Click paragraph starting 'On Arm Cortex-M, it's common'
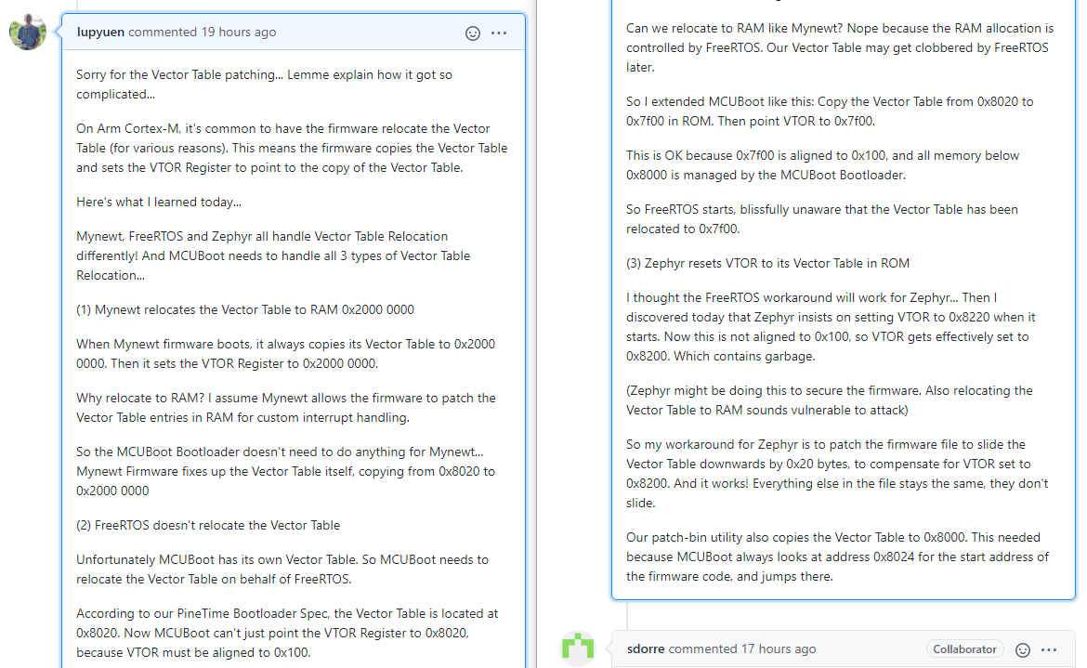The height and width of the screenshot is (668, 1087). 292,149
